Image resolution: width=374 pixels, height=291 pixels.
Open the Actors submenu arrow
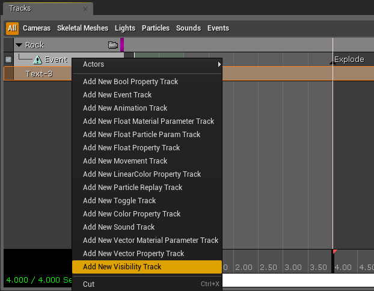click(x=219, y=64)
